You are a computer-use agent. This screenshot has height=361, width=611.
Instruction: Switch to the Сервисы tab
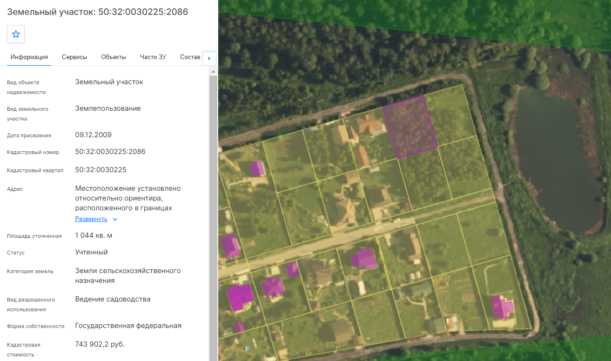point(74,57)
